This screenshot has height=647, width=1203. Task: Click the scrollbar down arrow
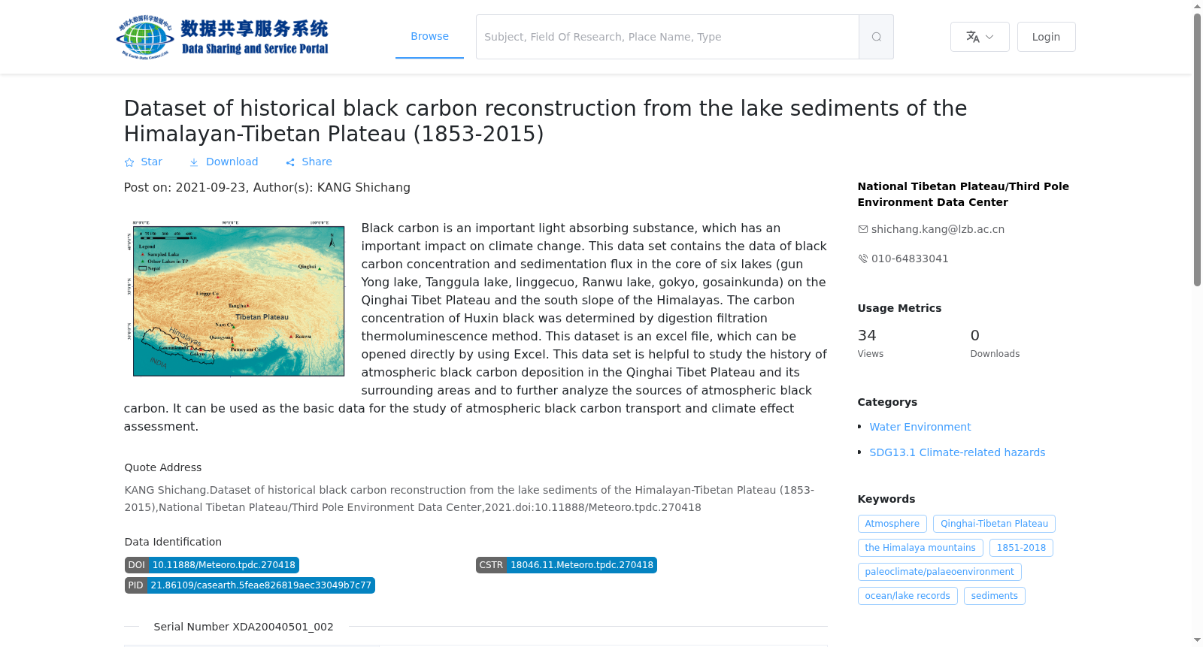coord(1198,640)
